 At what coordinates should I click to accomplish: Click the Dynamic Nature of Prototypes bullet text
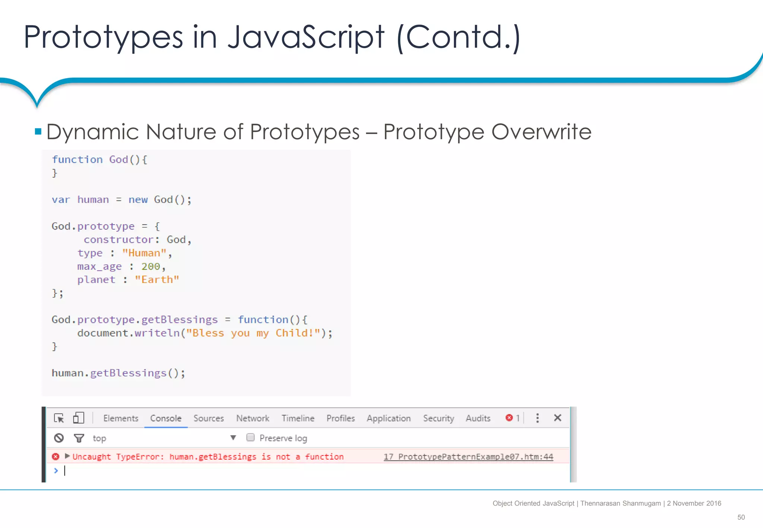[319, 132]
